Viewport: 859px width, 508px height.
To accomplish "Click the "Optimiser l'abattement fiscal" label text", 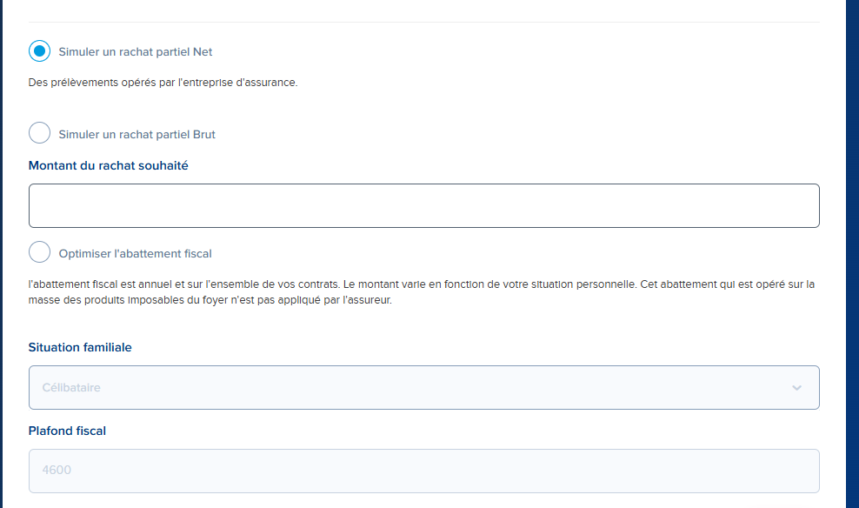I will pyautogui.click(x=135, y=254).
